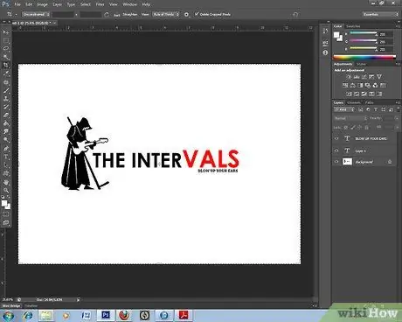Select the Clone Stamp tool
402x322 pixels.
pyautogui.click(x=6, y=99)
